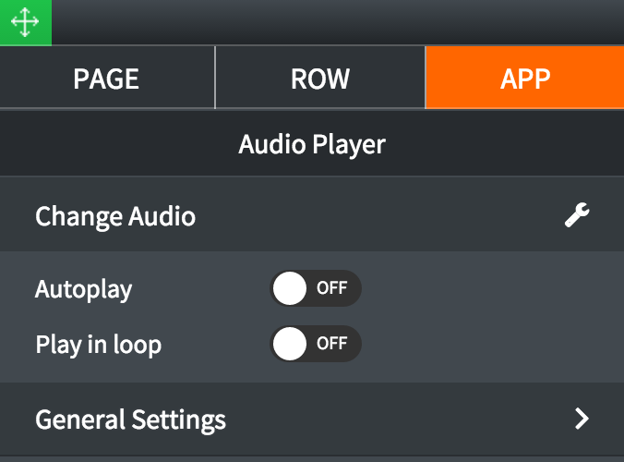Click the Play in loop text label
Image resolution: width=624 pixels, height=462 pixels.
click(98, 346)
